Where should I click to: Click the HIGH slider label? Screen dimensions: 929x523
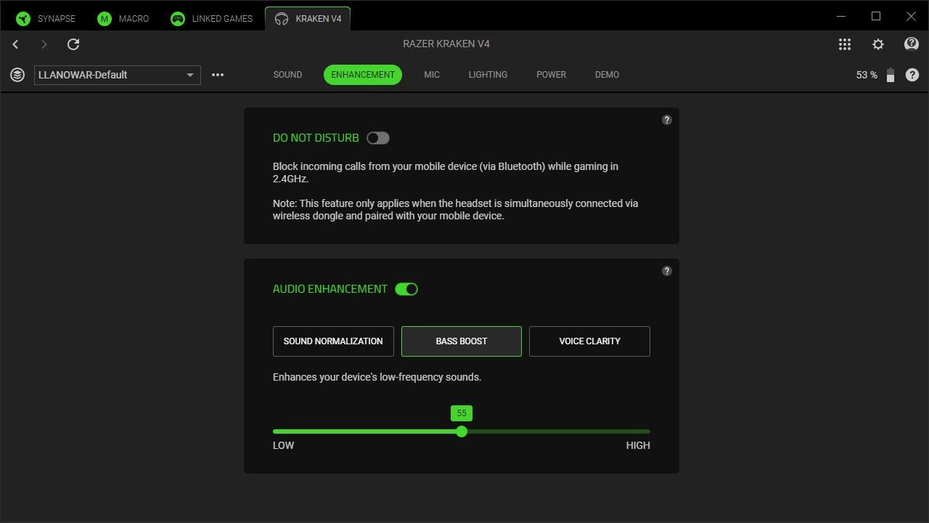pos(638,445)
